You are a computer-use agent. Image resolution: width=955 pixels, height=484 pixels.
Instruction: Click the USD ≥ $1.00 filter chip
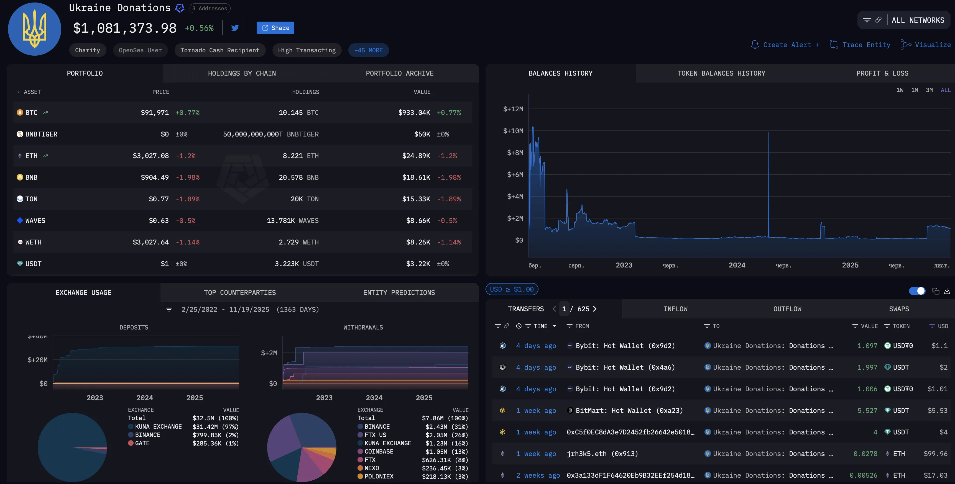[x=512, y=289]
